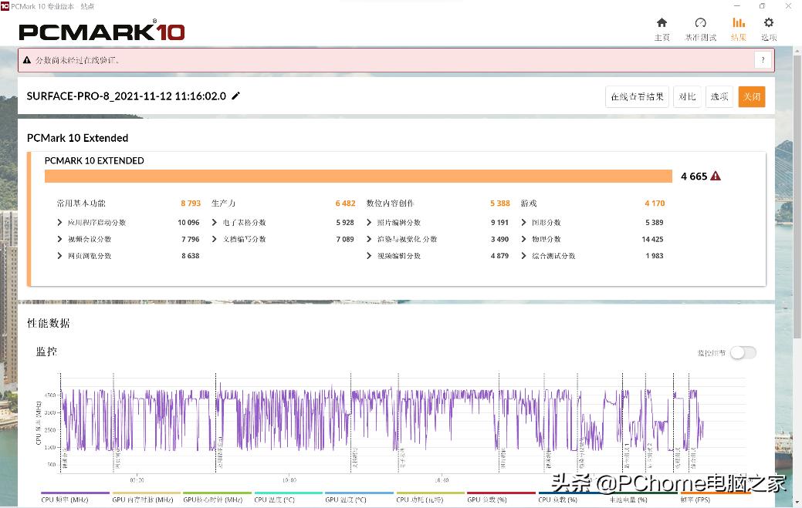Expand the 照片编辑分数 row
802x508 pixels.
[369, 223]
